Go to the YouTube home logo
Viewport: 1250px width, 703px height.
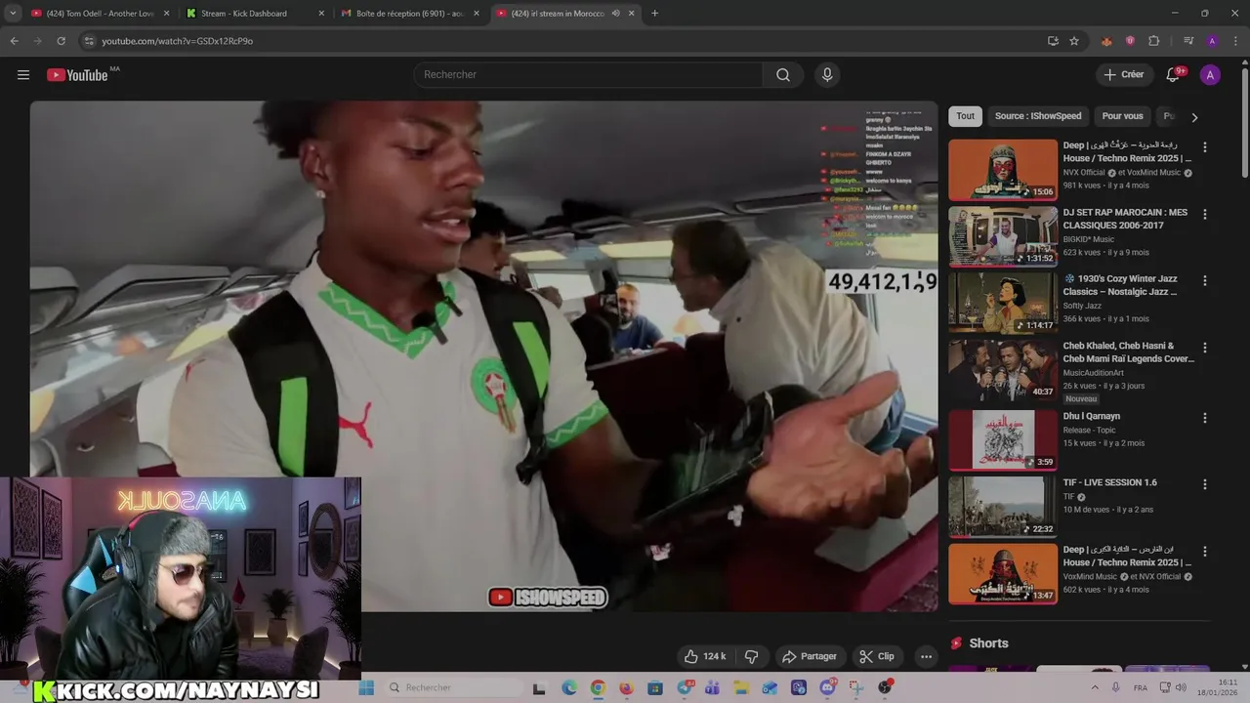coord(77,75)
